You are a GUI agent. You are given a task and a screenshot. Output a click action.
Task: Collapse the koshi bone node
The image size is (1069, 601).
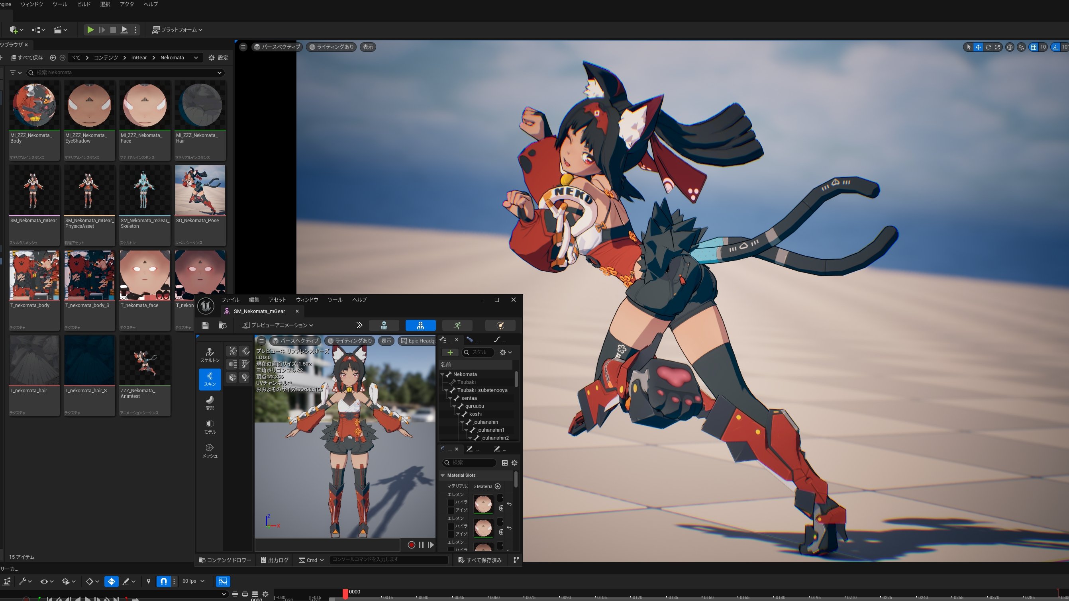[x=458, y=414]
